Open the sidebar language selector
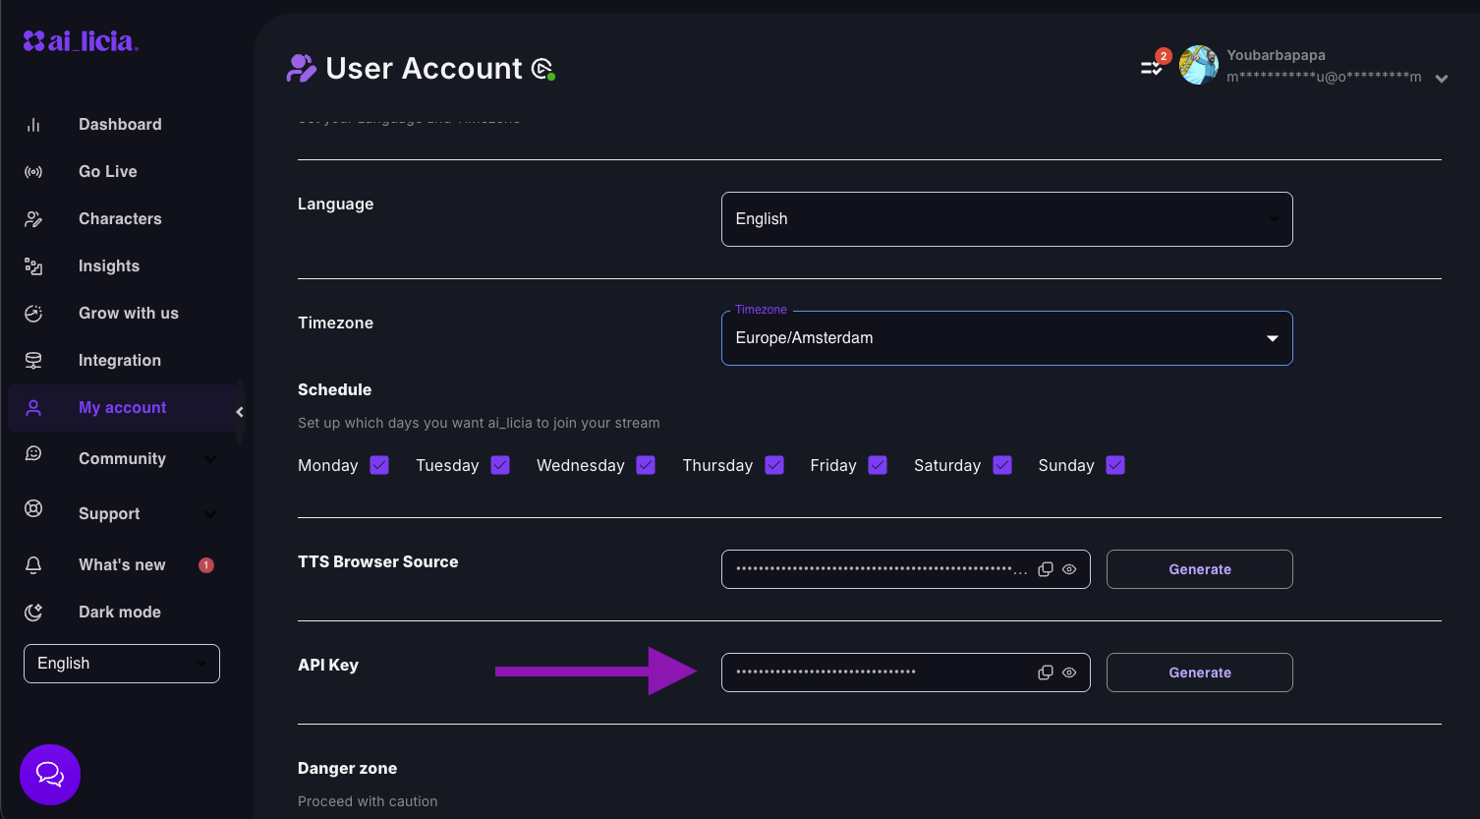Screen dimensions: 1480x819 coord(121,664)
